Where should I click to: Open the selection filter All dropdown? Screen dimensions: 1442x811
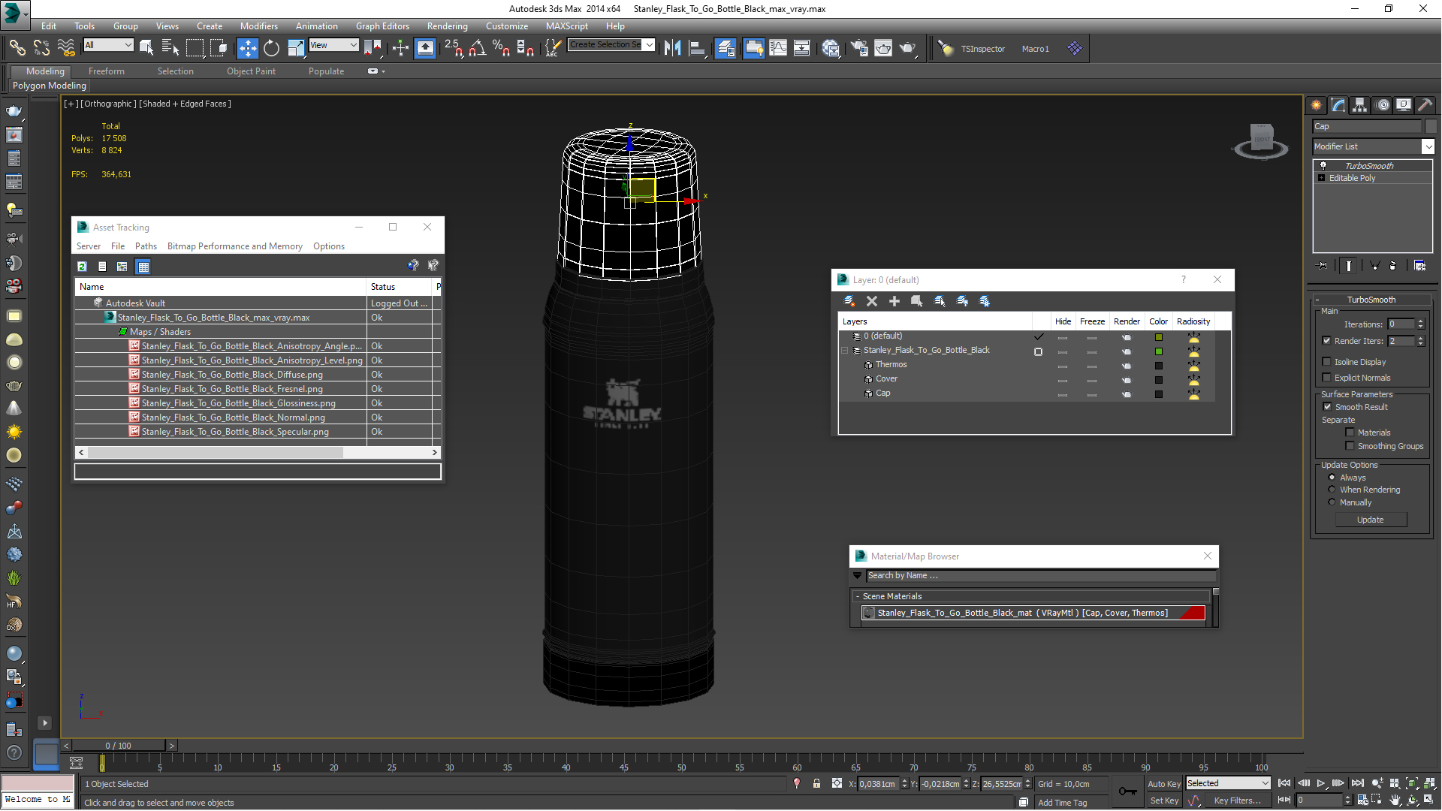click(108, 45)
